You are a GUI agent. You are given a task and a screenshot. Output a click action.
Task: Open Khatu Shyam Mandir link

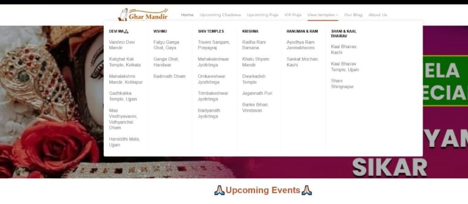pyautogui.click(x=255, y=62)
